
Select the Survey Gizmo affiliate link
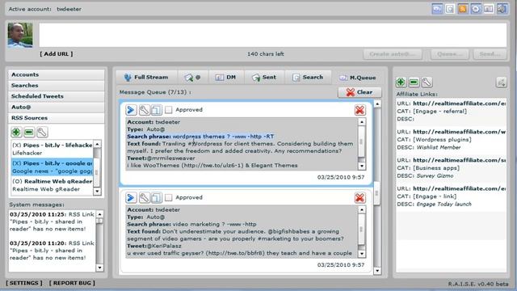(451, 168)
